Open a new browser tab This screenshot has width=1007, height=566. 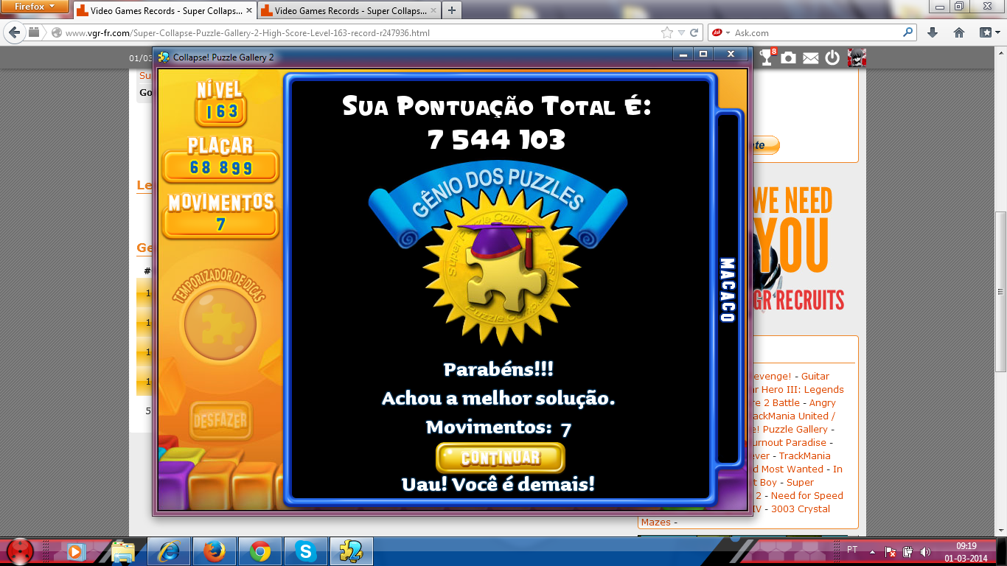(452, 10)
